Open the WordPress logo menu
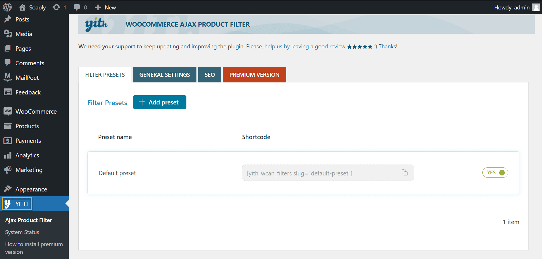 tap(7, 7)
